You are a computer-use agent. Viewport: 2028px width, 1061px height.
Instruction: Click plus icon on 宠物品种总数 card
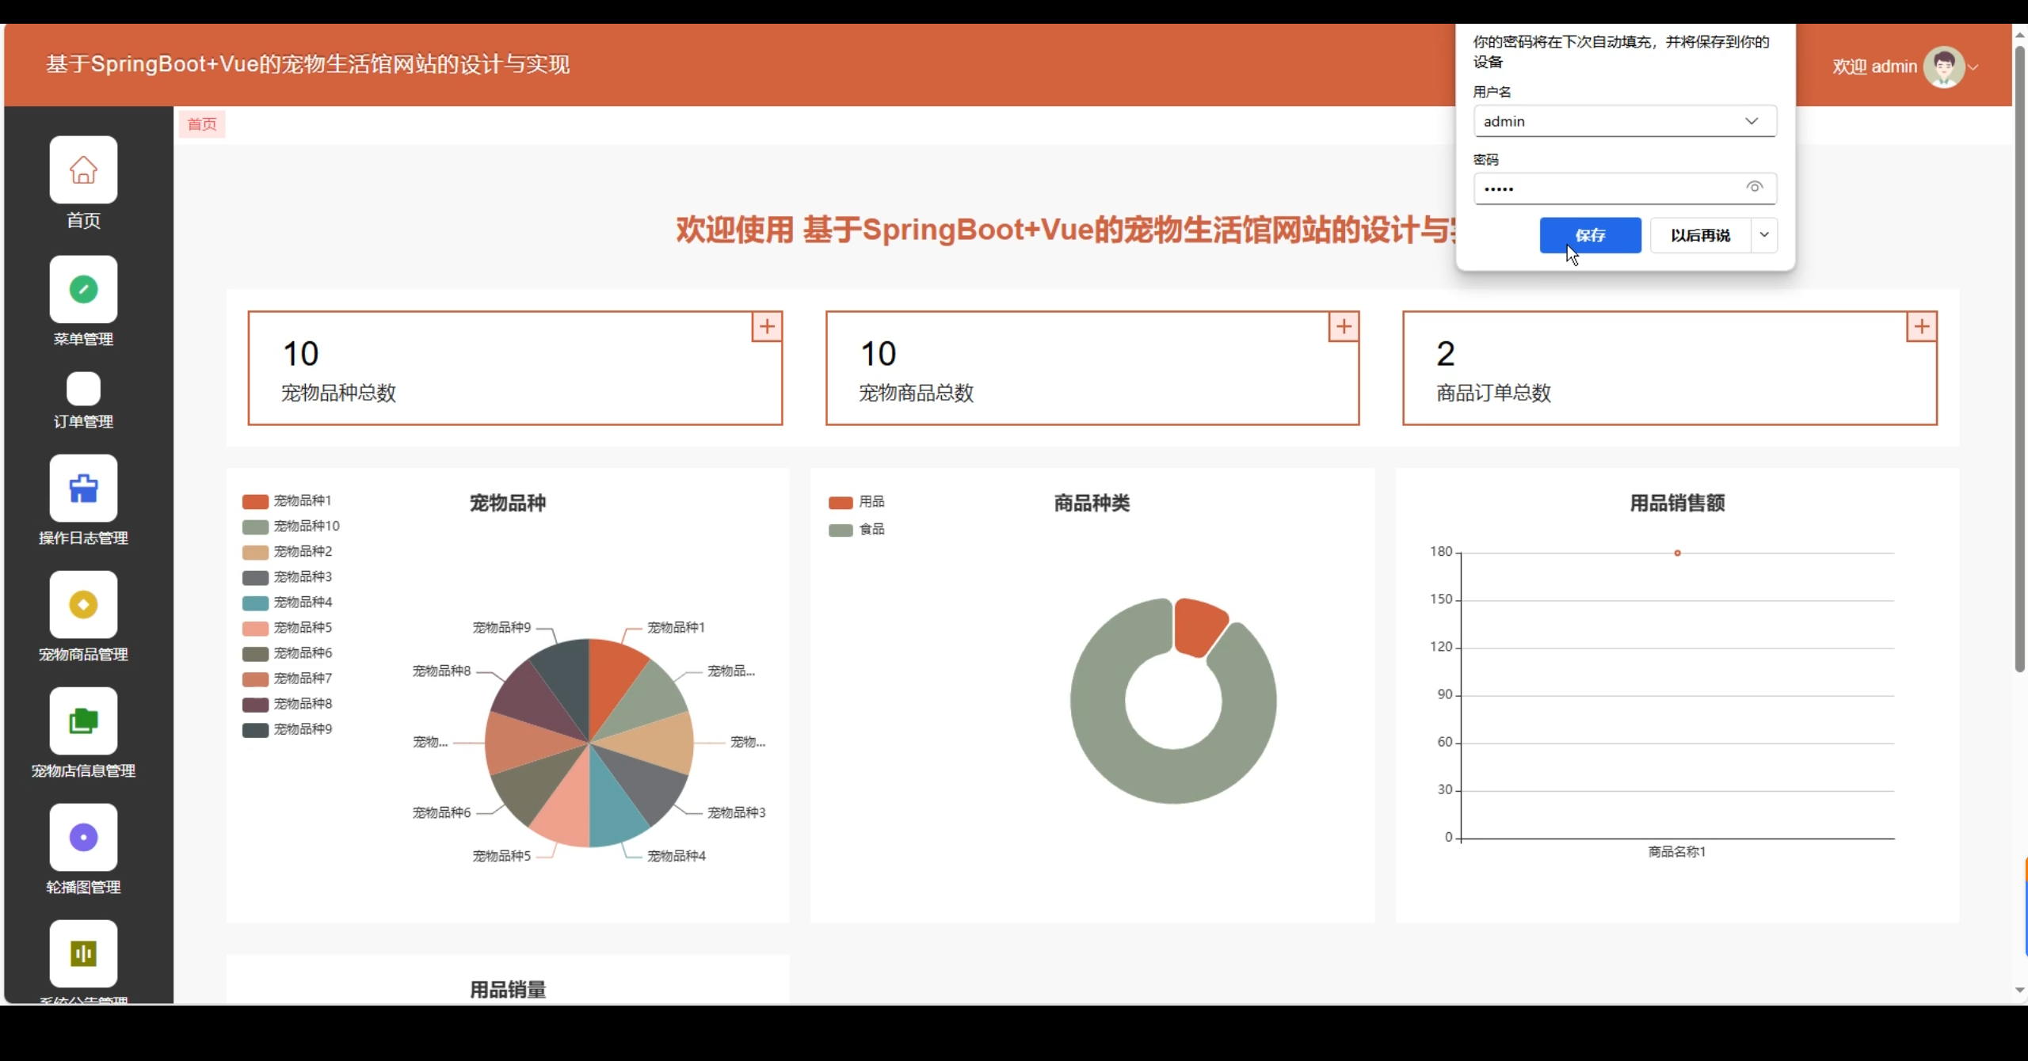coord(767,326)
